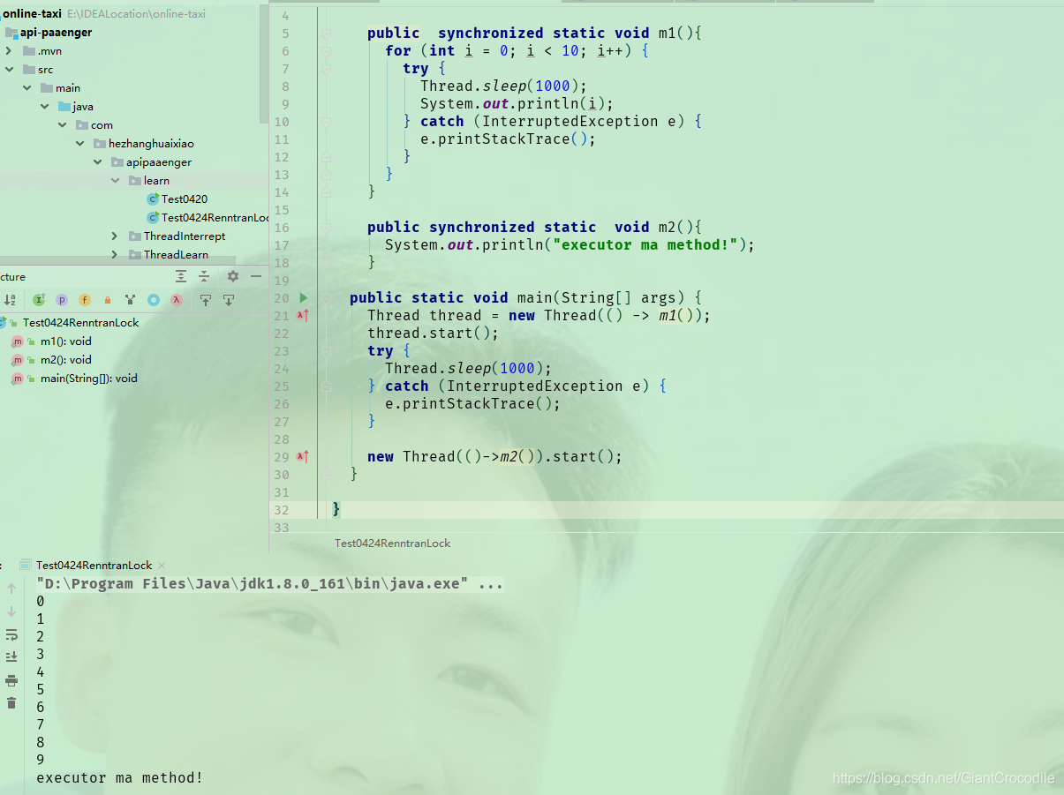Click Up the Stack Trace arrow in Run panel

pyautogui.click(x=11, y=589)
